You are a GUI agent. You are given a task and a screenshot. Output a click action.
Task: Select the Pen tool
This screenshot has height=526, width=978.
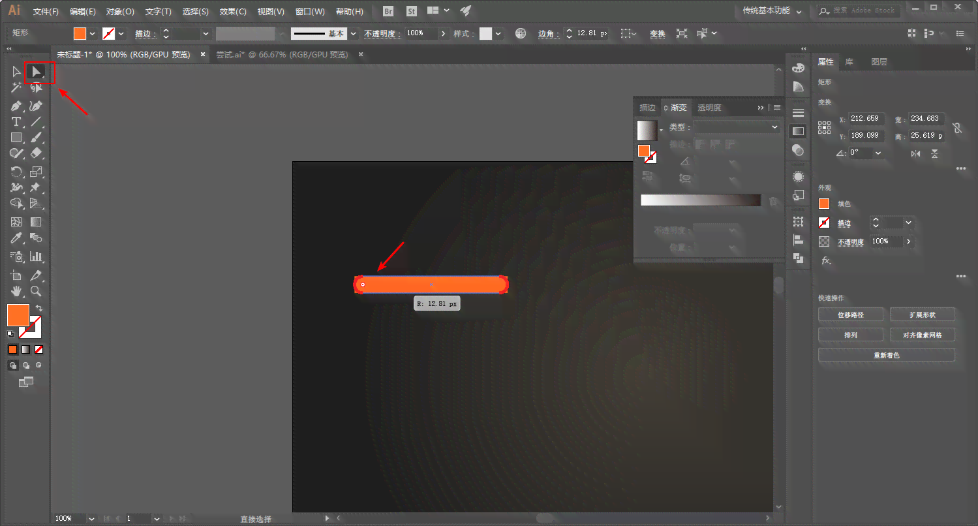click(17, 105)
